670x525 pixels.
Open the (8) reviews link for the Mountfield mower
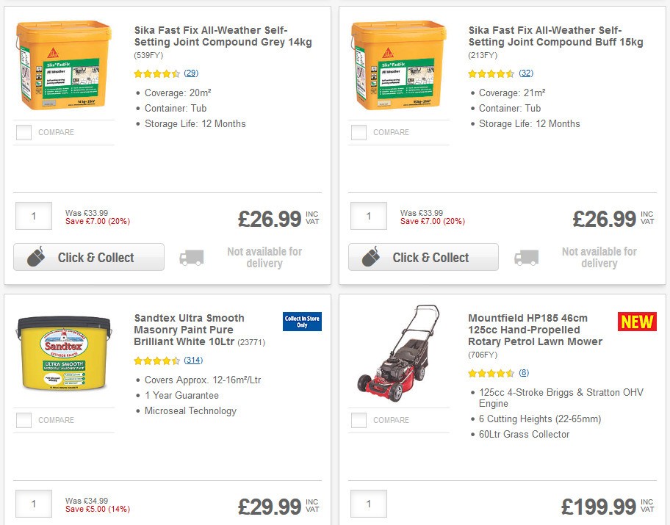tap(524, 372)
